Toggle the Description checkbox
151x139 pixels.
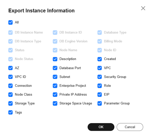(x=55, y=59)
